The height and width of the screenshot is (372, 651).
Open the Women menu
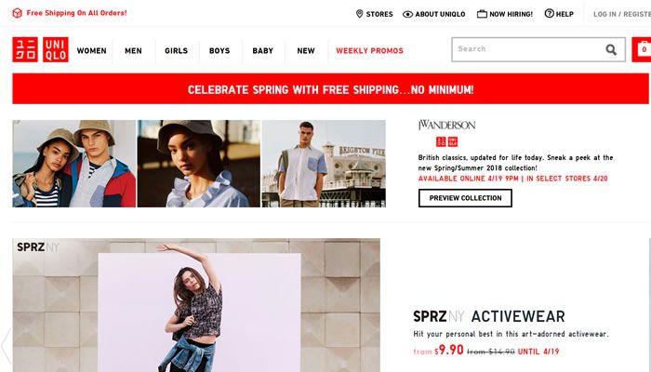click(92, 50)
